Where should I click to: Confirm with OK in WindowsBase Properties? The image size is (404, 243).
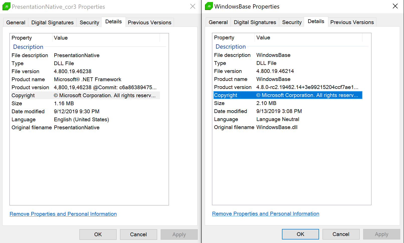(x=300, y=234)
